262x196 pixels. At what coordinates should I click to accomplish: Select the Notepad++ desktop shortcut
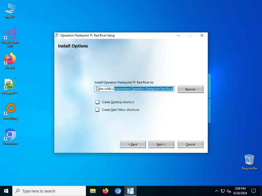(x=10, y=86)
